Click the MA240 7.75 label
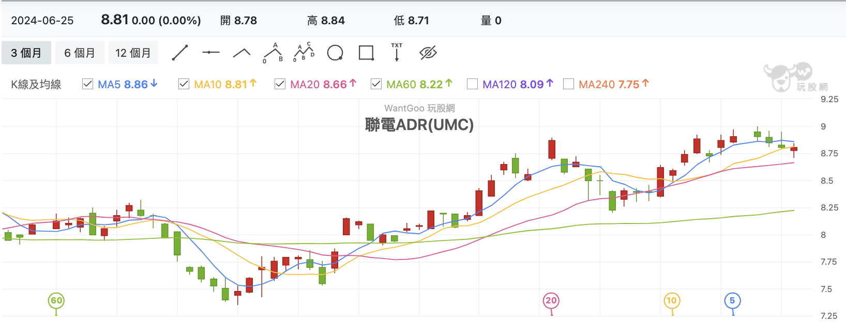846x323 pixels. pyautogui.click(x=614, y=84)
